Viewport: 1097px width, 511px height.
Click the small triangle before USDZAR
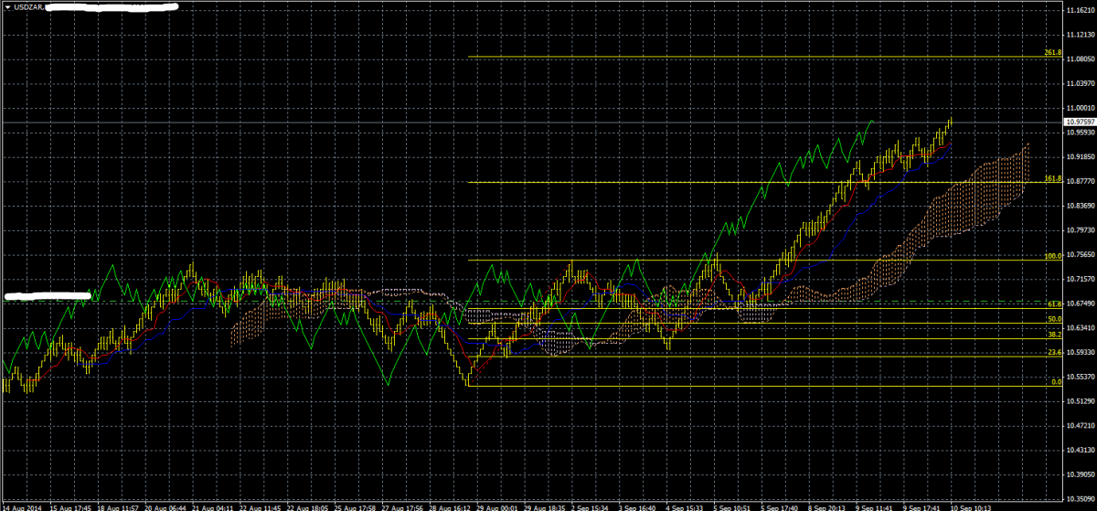(8, 7)
